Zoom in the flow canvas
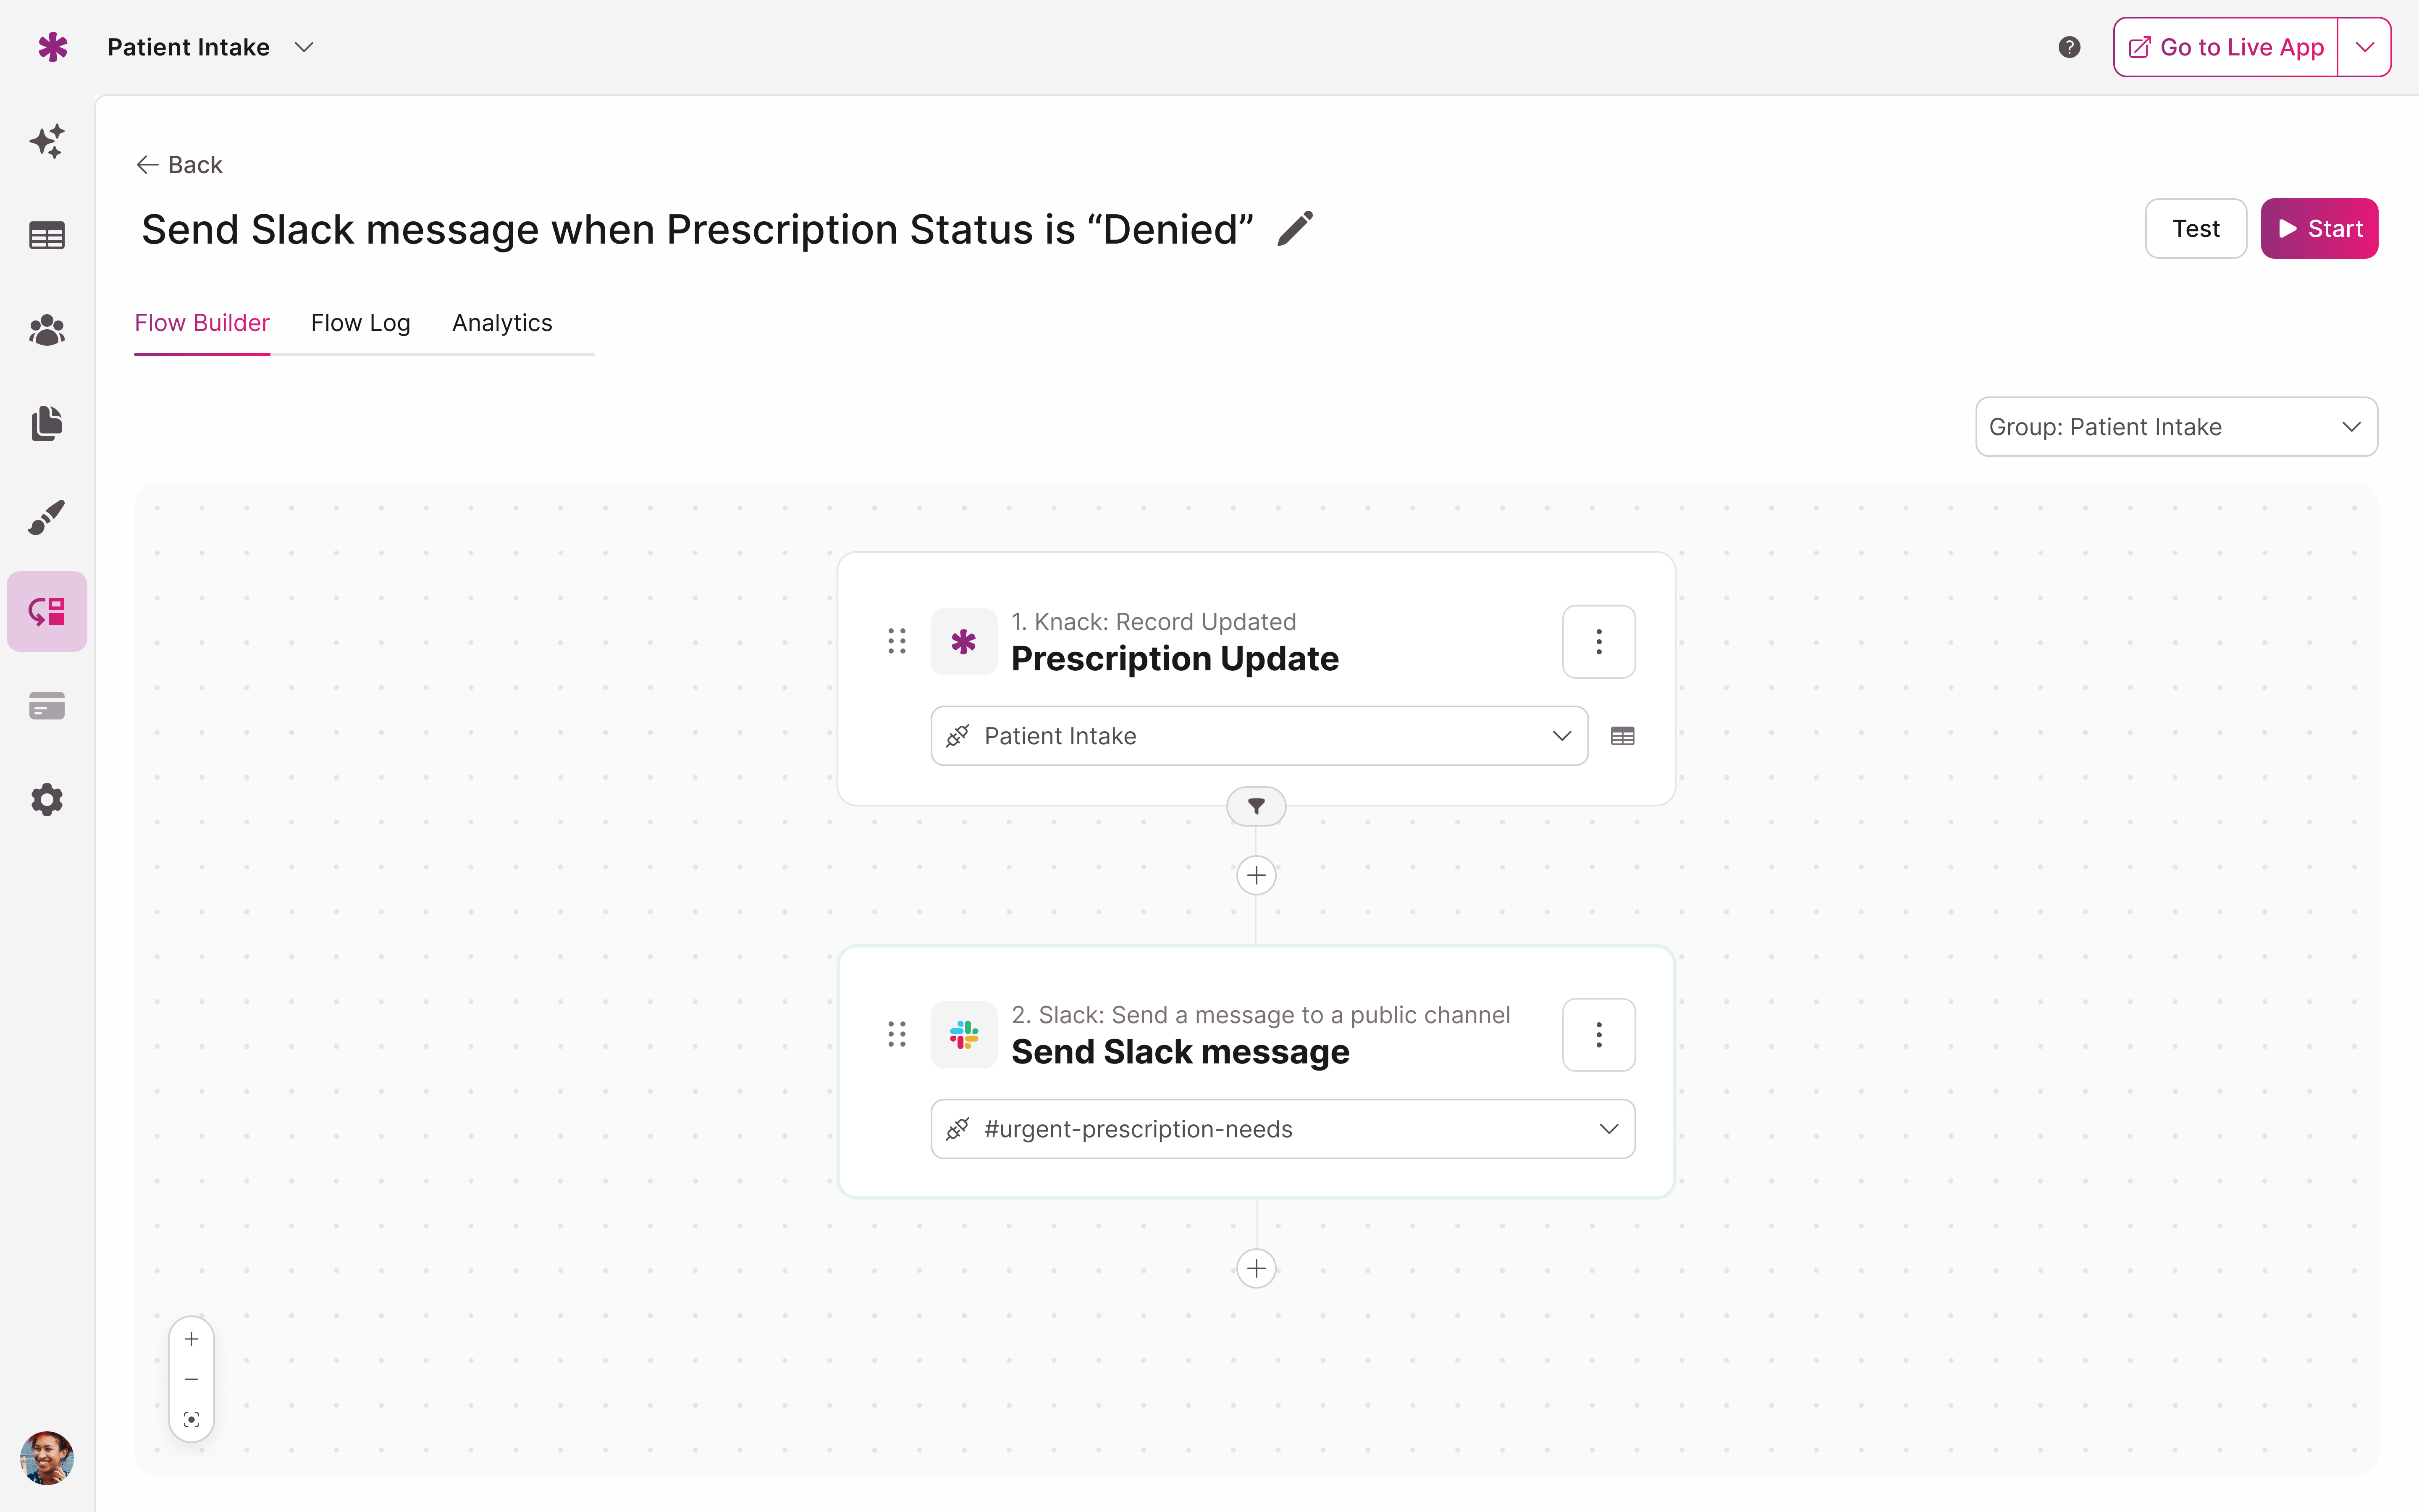The height and width of the screenshot is (1512, 2419). (192, 1339)
